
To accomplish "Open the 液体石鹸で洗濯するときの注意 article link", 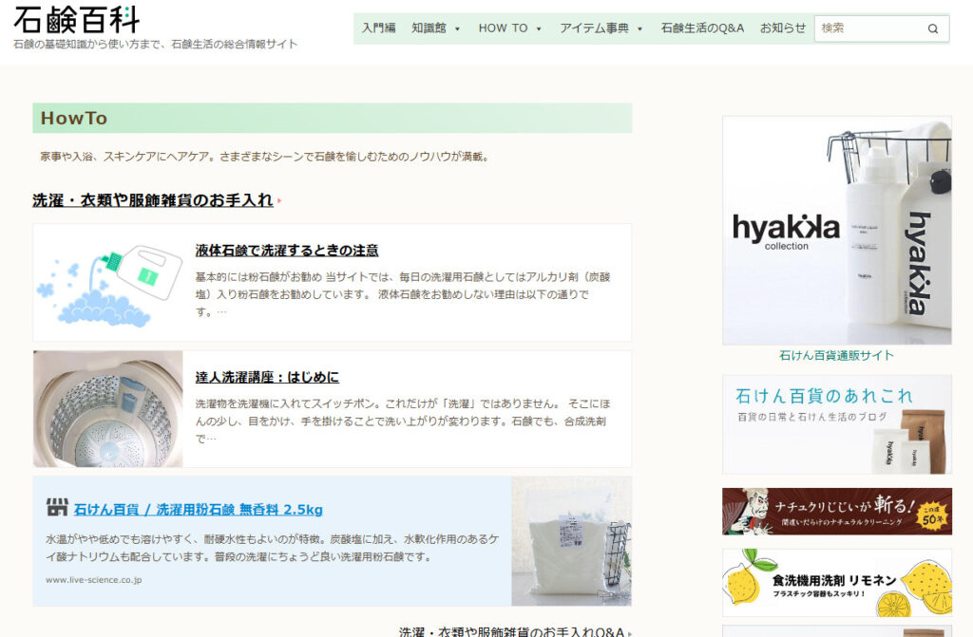I will 287,251.
